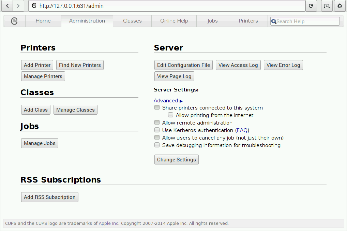Click Add RSS Subscription
Viewport: 347px width, 231px height.
coord(50,197)
